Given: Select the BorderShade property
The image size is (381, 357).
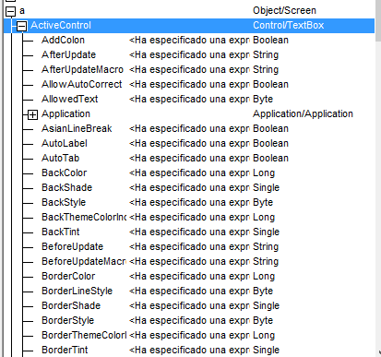Looking at the screenshot, I should click(71, 305).
